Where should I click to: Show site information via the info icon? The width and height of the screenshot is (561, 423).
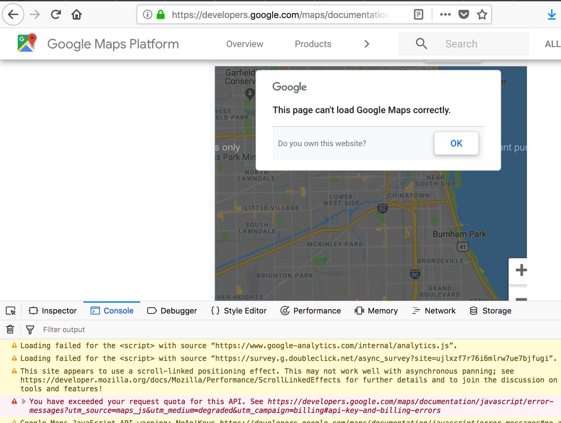click(x=147, y=14)
